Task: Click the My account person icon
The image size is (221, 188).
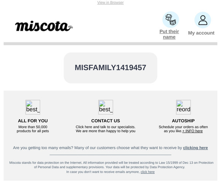Action: click(x=203, y=20)
